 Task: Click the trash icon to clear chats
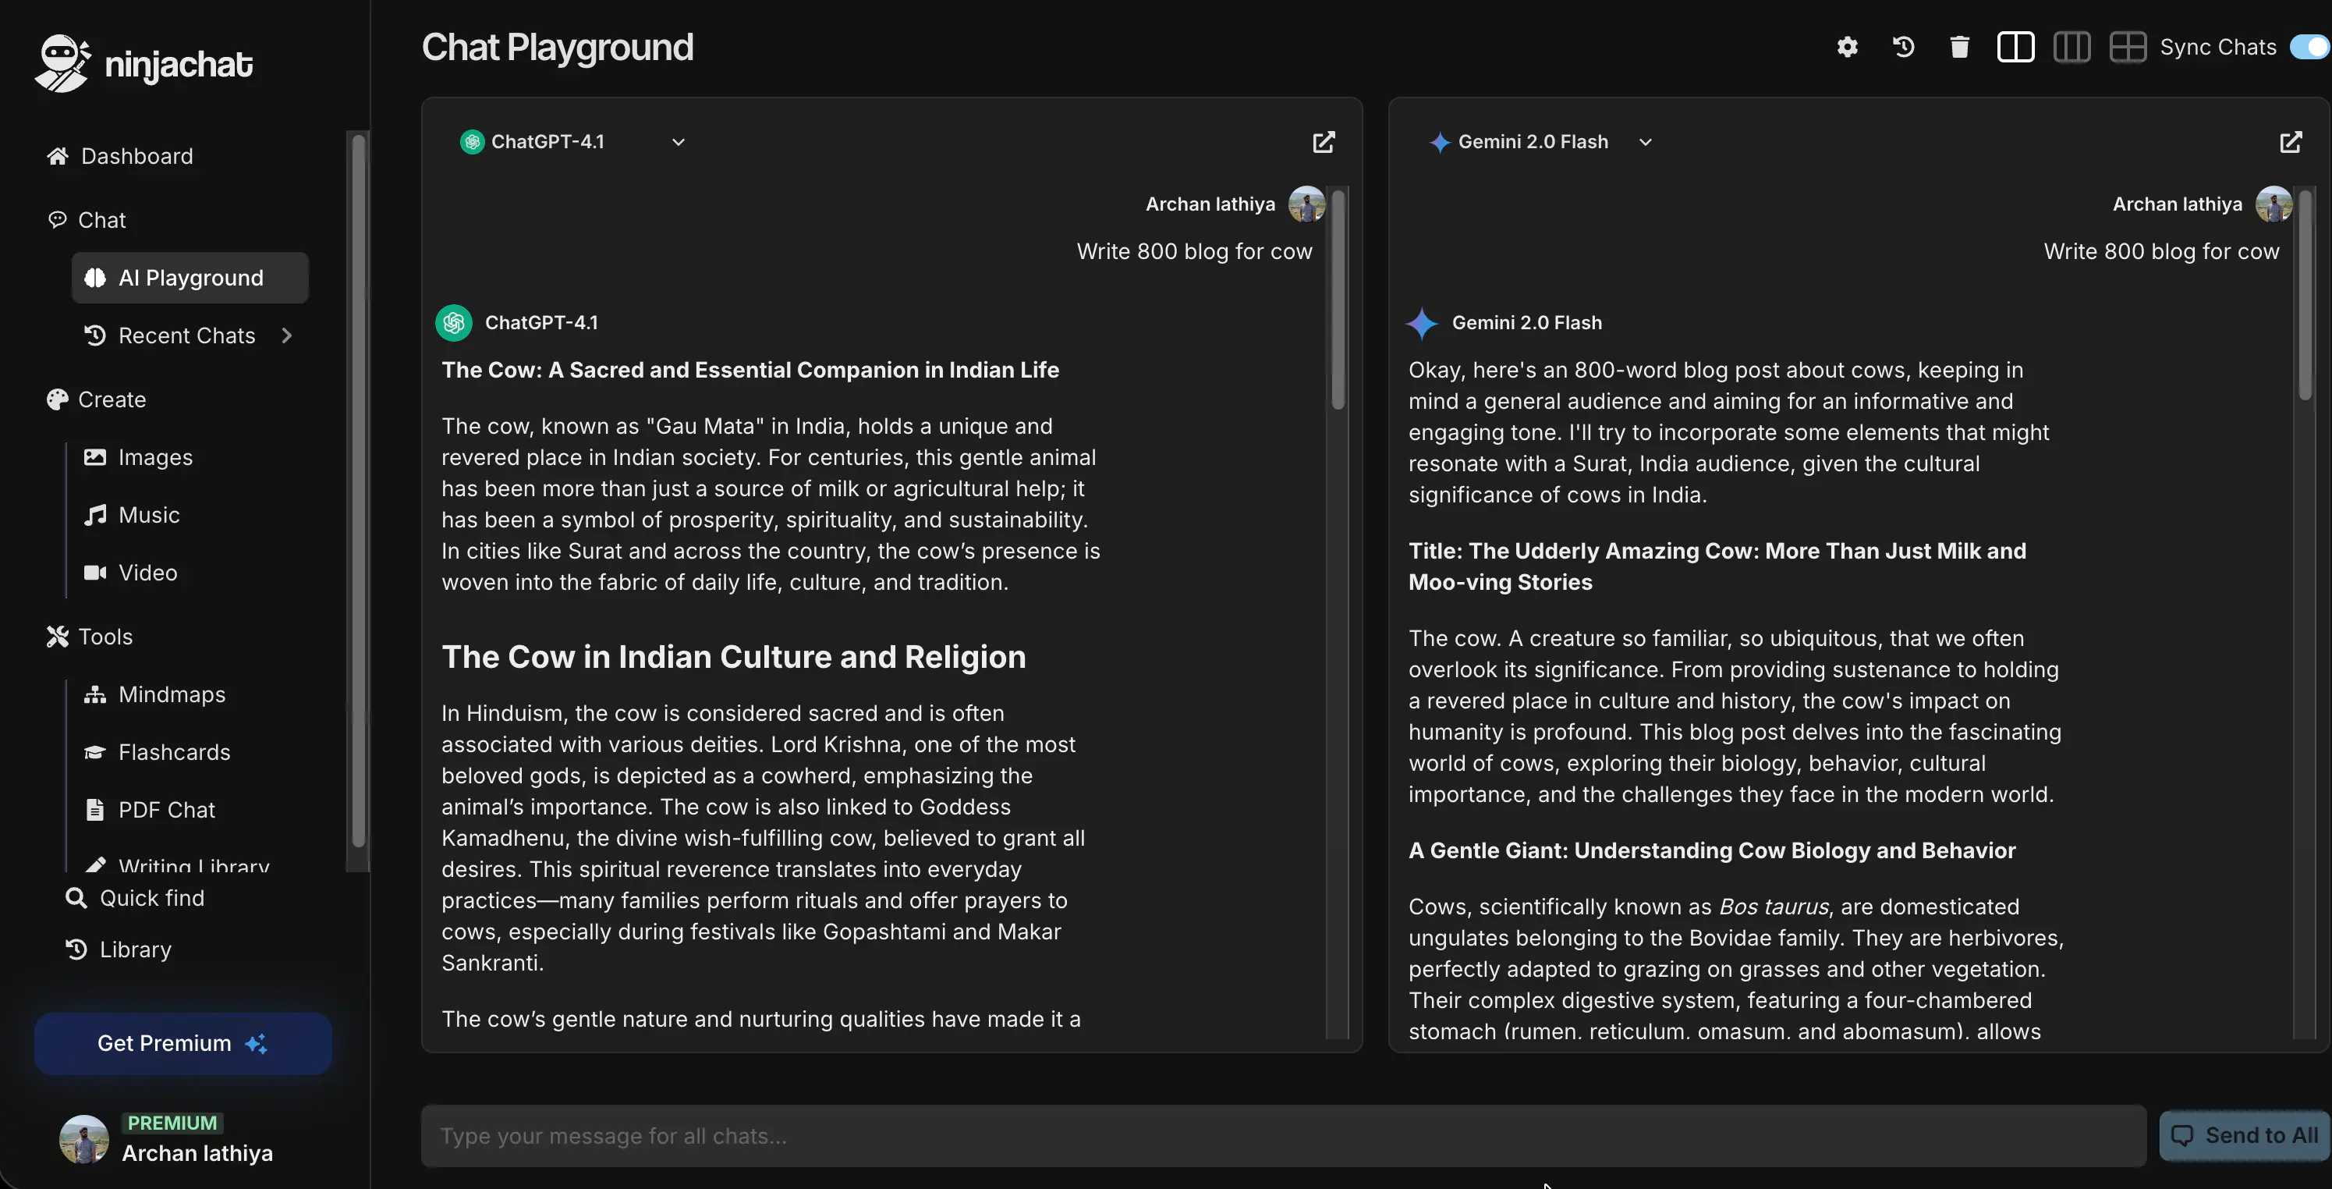(x=1959, y=47)
